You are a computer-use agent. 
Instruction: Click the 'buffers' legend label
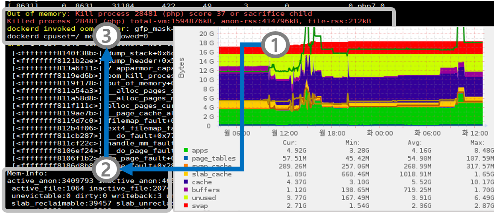tap(205, 190)
